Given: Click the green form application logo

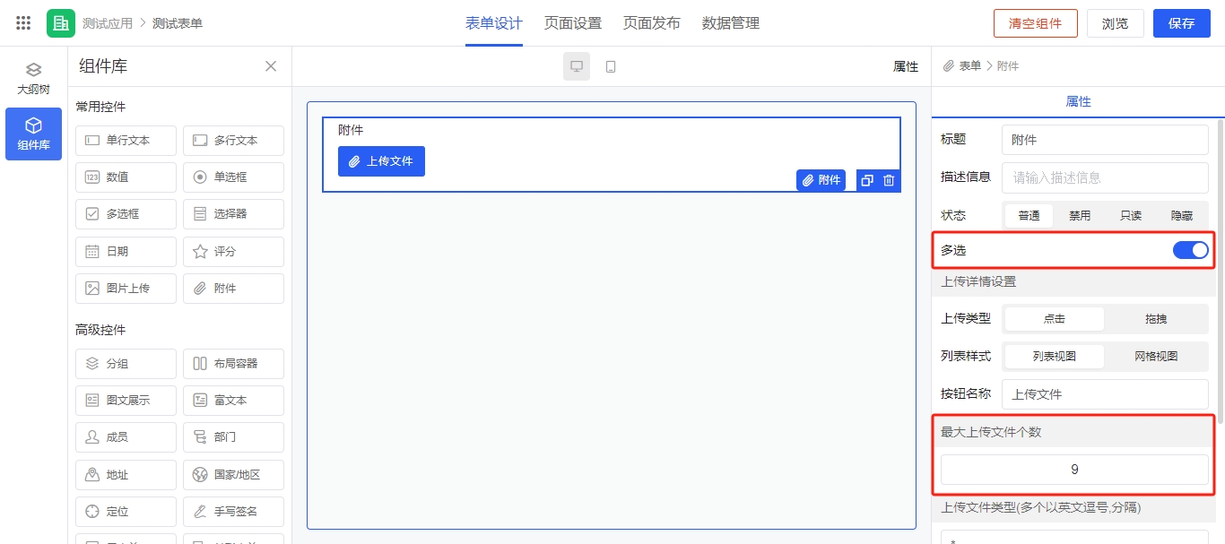Looking at the screenshot, I should pyautogui.click(x=61, y=23).
